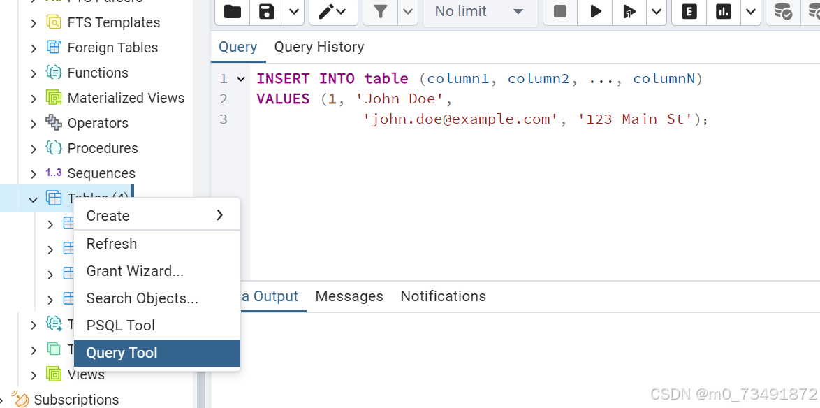Expand the Materialized Views node
Image resolution: width=820 pixels, height=408 pixels.
pos(34,99)
